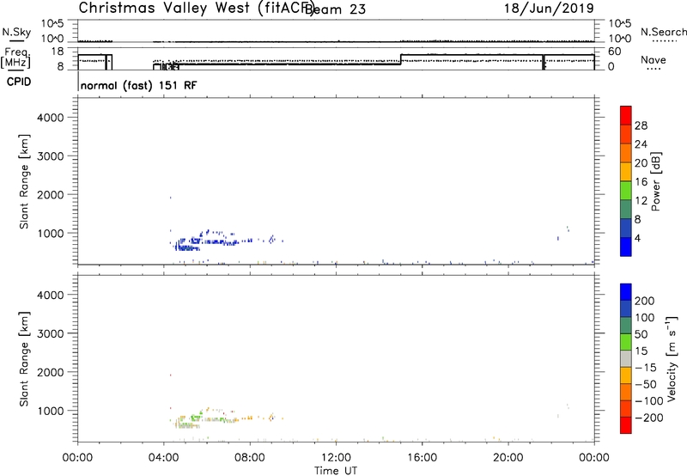Click the '28' label on Power colorbar
687x476 pixels.
[x=641, y=125]
